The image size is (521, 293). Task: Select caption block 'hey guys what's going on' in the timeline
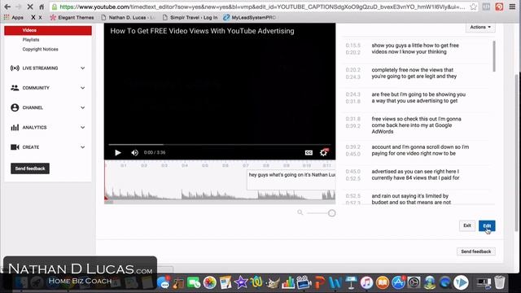tap(291, 180)
